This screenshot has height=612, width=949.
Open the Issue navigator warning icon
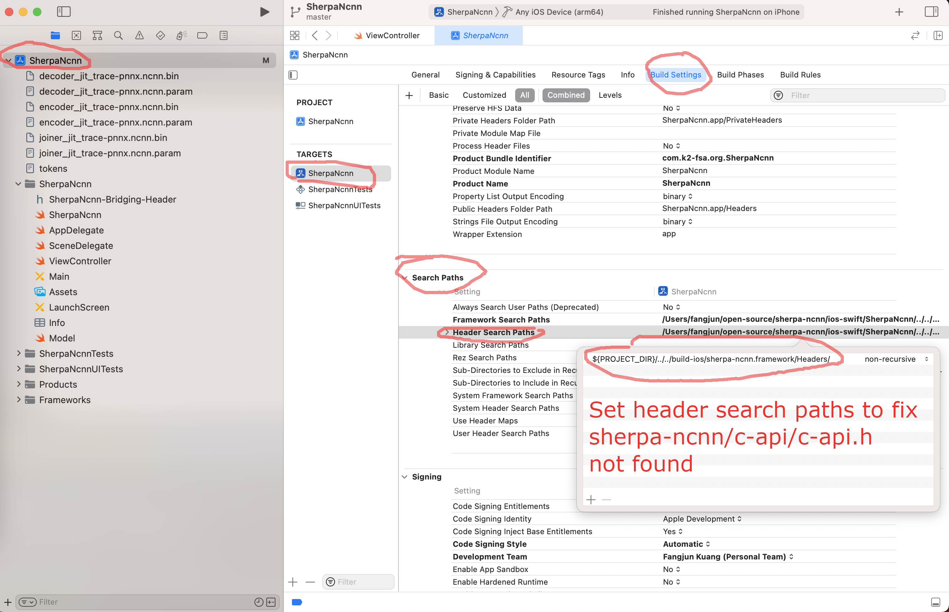coord(139,35)
